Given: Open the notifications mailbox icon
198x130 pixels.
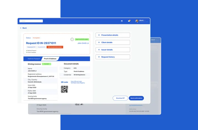Looking at the screenshot, I should point(129,21).
